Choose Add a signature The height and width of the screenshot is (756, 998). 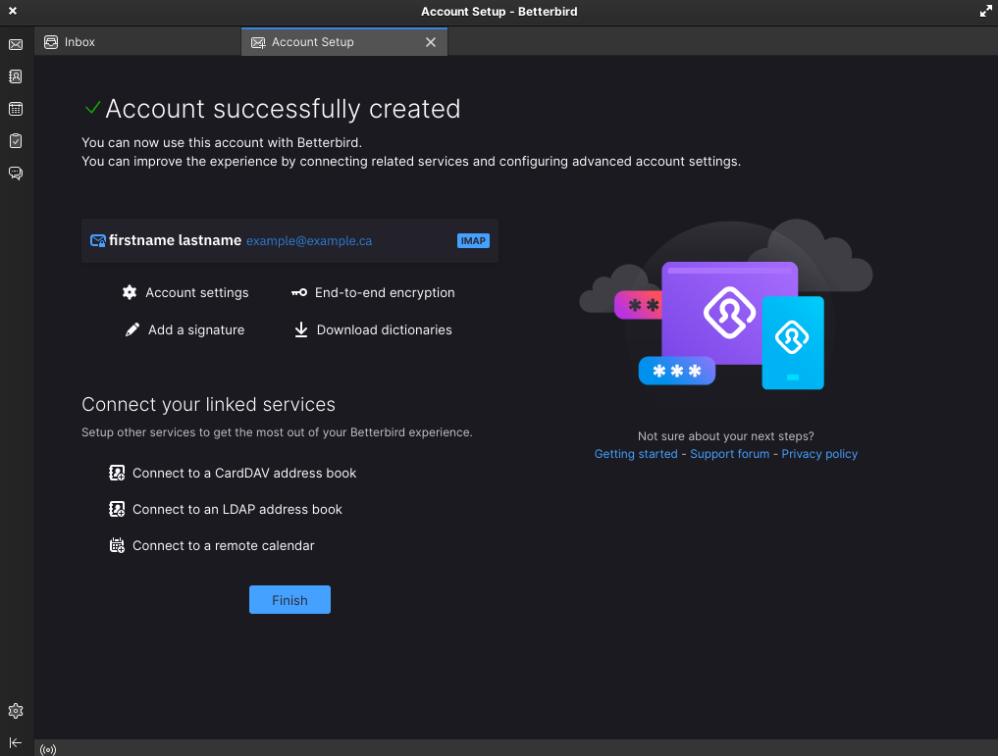click(184, 329)
